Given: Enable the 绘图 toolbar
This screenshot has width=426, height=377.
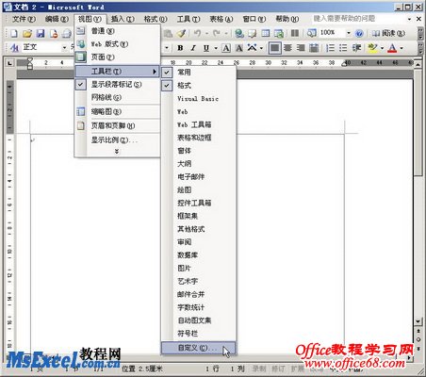Looking at the screenshot, I should 199,190.
